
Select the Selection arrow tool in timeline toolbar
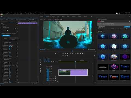pos(40,59)
